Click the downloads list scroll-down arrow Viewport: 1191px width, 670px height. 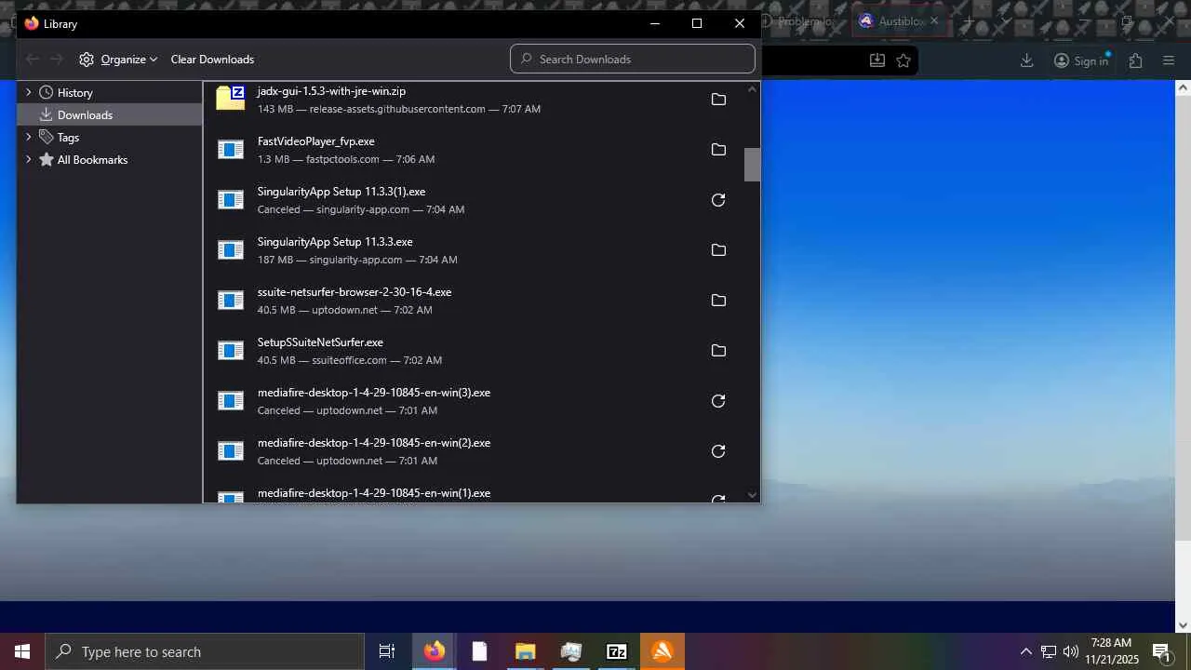[752, 495]
